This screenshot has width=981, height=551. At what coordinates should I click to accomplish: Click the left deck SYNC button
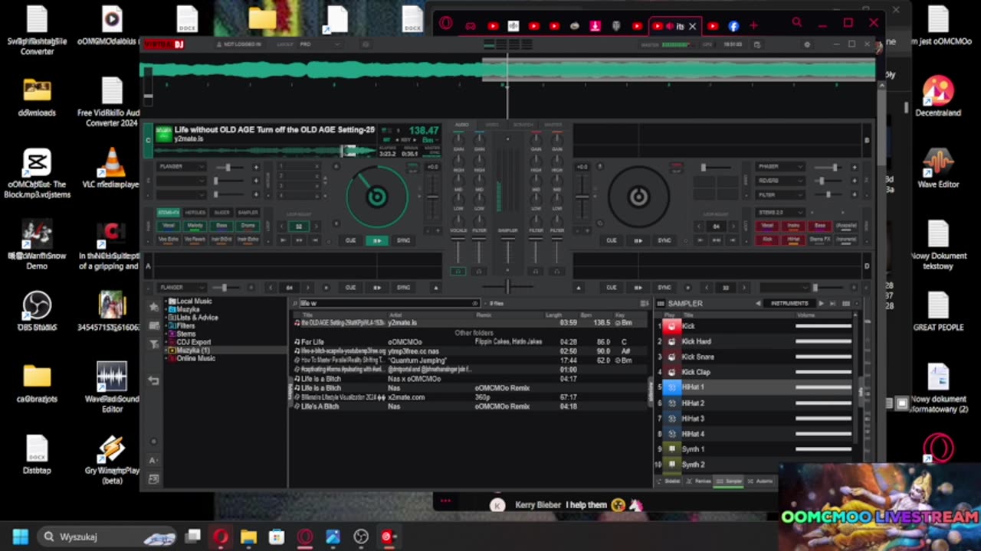[x=403, y=240]
